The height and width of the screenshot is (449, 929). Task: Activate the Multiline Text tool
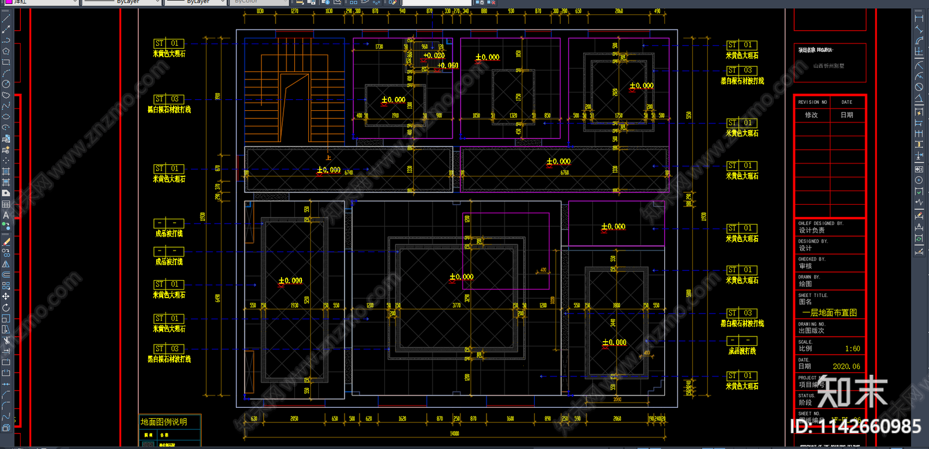pyautogui.click(x=6, y=215)
